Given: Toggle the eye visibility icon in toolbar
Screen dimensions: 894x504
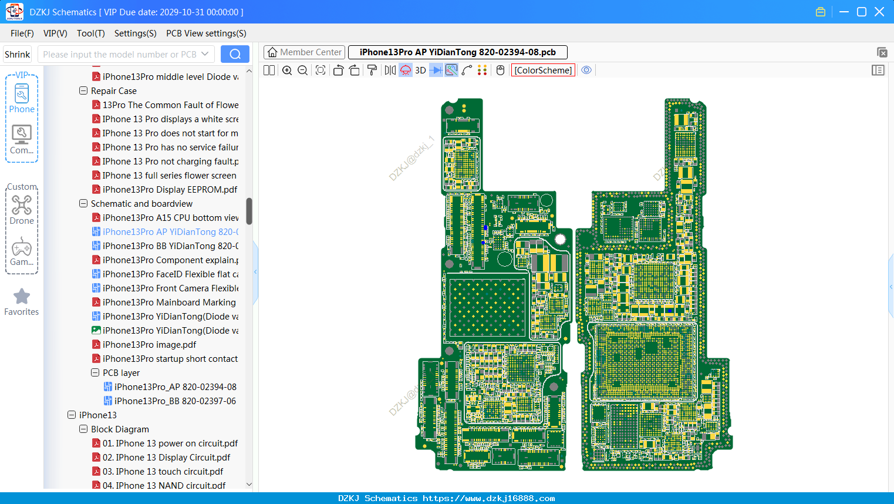Looking at the screenshot, I should click(x=586, y=70).
